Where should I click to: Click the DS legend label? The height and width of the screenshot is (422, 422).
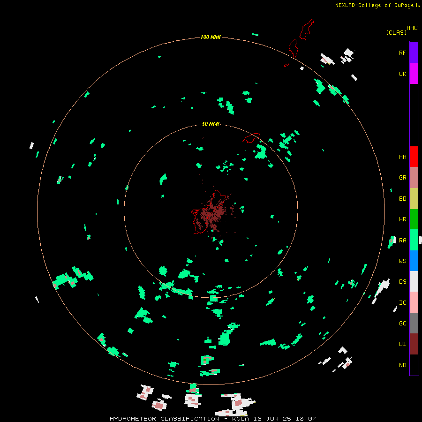402,281
